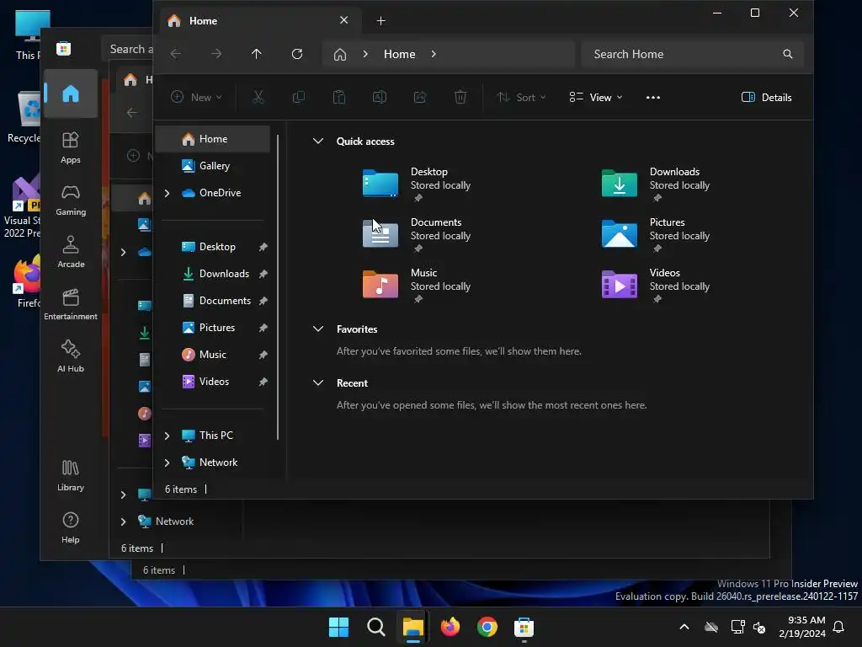The image size is (862, 647).
Task: Unpin Pictures via its sidebar pin icon
Action: coord(263,328)
